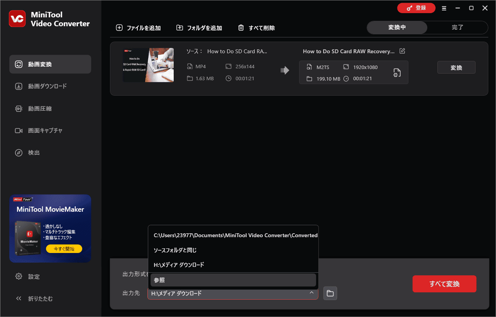The height and width of the screenshot is (317, 496).
Task: Open the hamburger menu in title bar
Action: [x=444, y=8]
